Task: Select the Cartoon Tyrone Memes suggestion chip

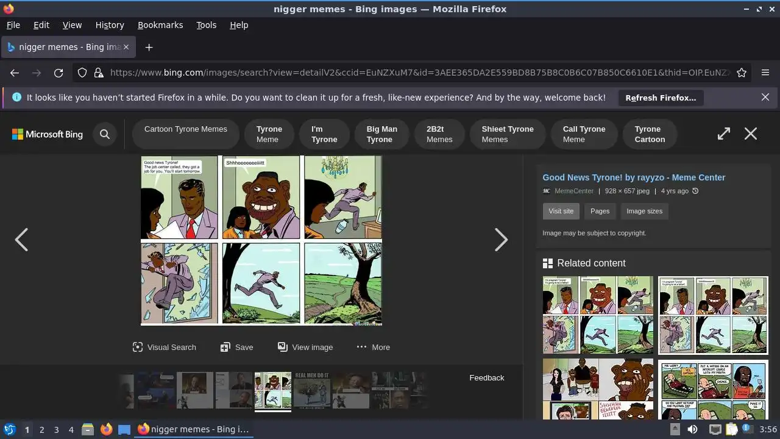Action: [x=185, y=134]
